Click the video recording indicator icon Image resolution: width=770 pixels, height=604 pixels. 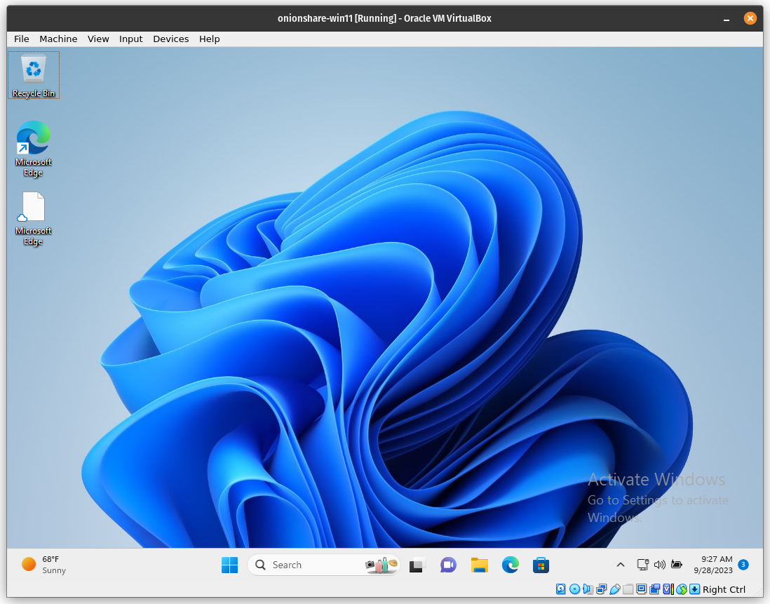[654, 589]
